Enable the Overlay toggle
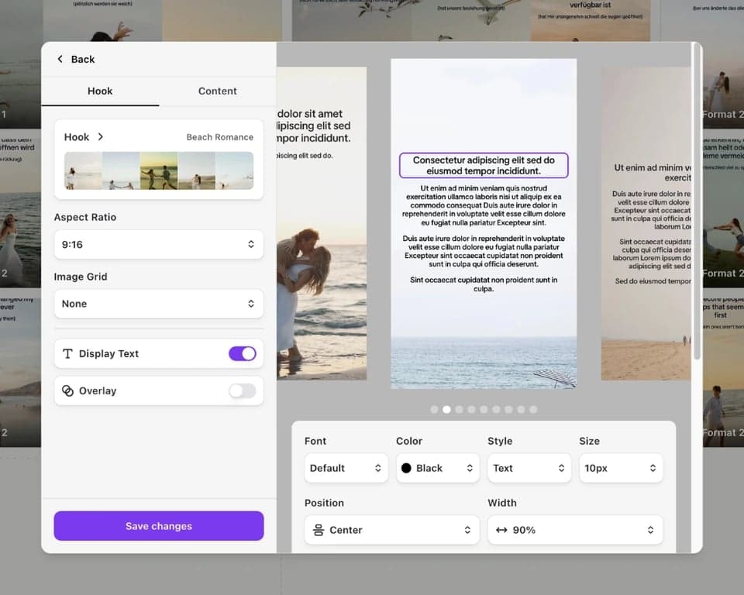 (243, 390)
